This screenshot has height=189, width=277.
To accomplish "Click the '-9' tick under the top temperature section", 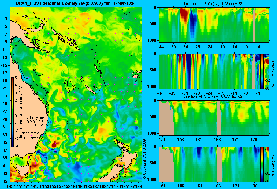I will [247, 47].
